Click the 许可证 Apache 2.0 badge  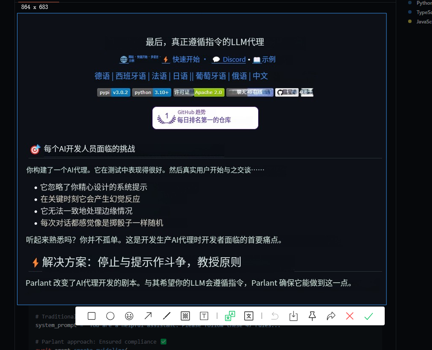(199, 92)
